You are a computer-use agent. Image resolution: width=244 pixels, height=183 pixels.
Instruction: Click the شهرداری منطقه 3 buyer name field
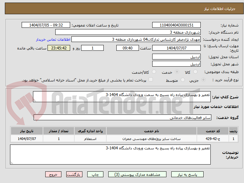point(128,32)
